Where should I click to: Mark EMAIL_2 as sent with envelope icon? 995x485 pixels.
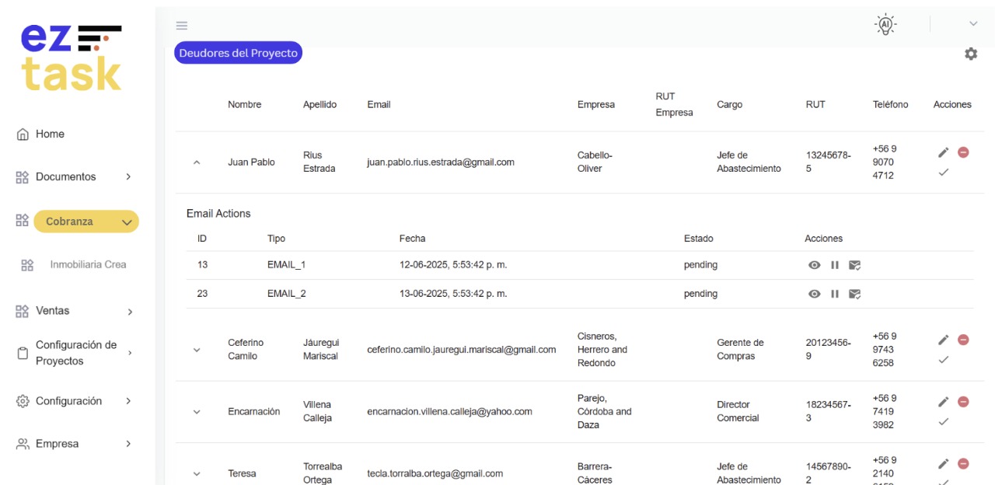pyautogui.click(x=854, y=294)
